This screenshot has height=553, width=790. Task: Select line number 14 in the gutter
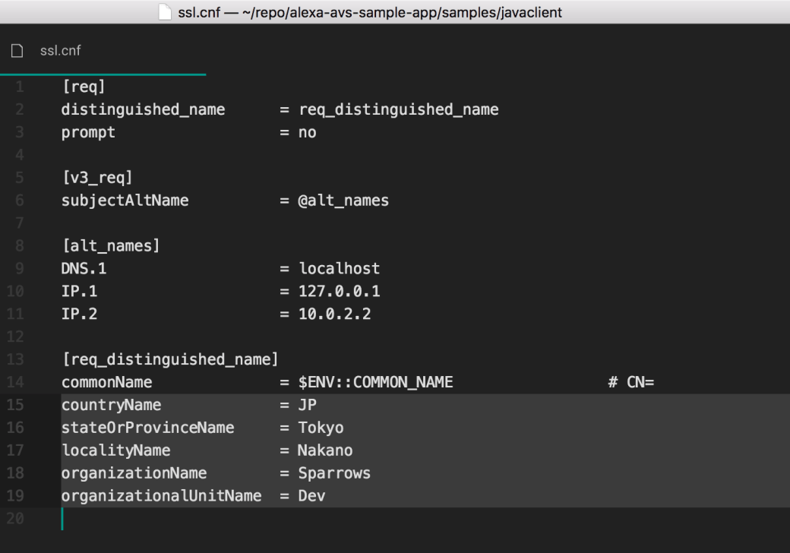21,382
